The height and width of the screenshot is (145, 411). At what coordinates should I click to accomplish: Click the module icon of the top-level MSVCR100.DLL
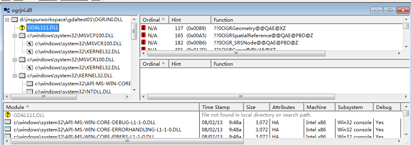22,60
